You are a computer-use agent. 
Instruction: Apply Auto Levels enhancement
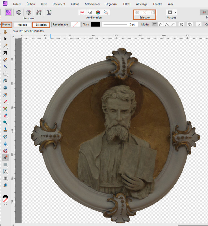(82, 12)
